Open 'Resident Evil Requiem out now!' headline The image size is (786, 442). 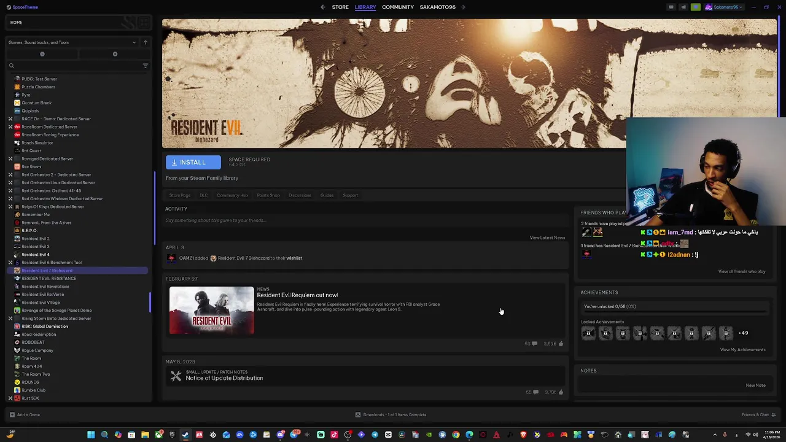click(x=297, y=295)
